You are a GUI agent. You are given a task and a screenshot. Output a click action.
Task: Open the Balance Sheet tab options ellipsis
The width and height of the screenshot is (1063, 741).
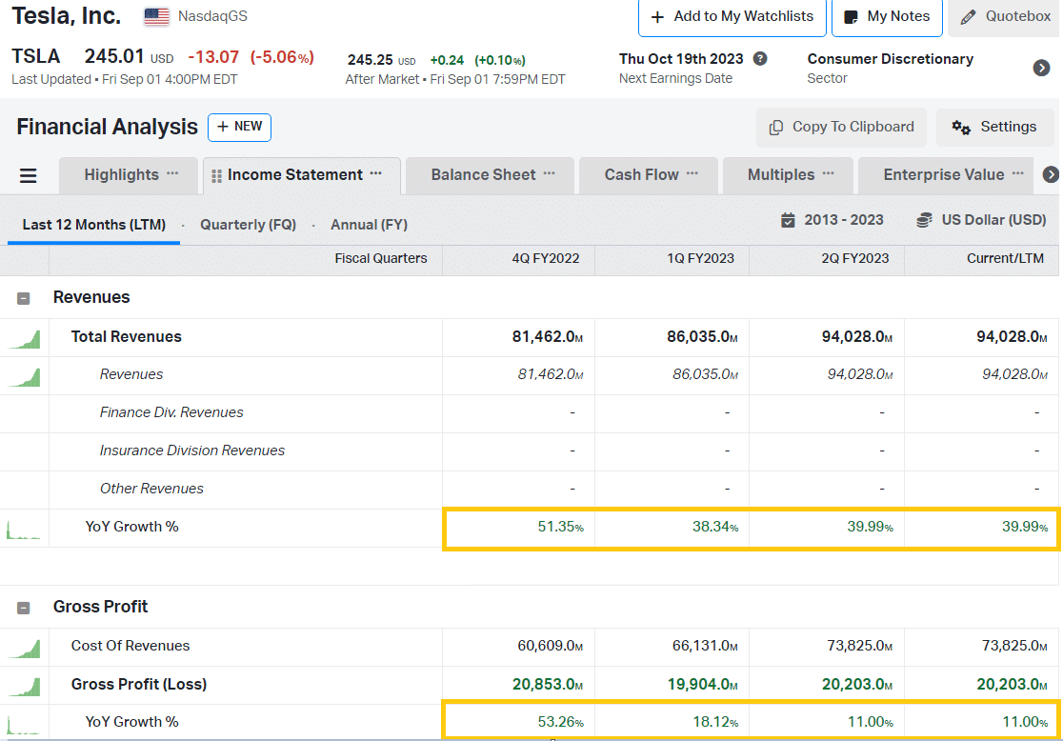[550, 173]
